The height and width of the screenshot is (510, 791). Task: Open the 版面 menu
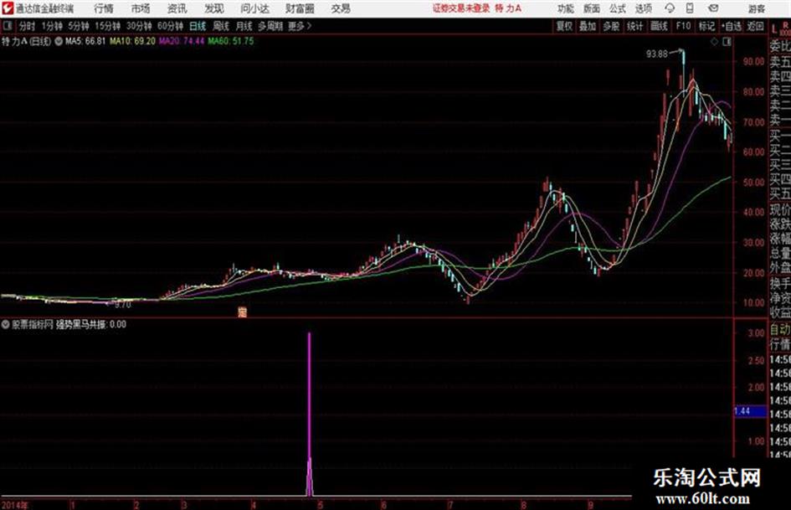(592, 8)
